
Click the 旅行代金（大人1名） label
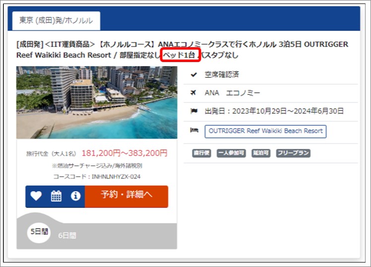point(51,154)
